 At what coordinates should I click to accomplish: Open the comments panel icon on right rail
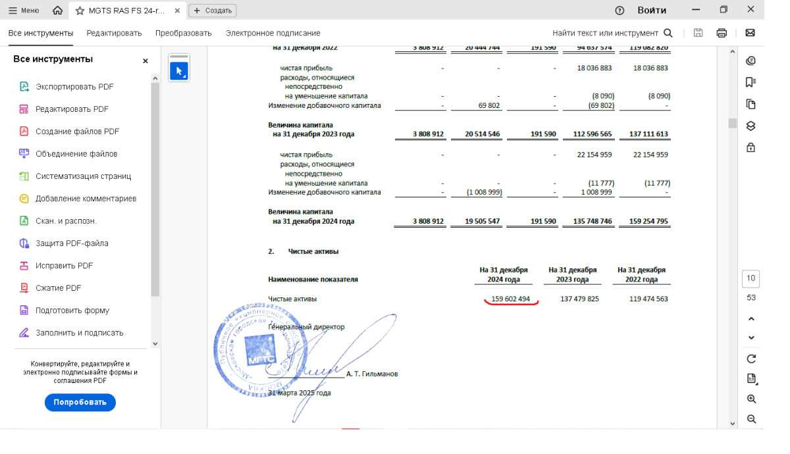(x=750, y=61)
